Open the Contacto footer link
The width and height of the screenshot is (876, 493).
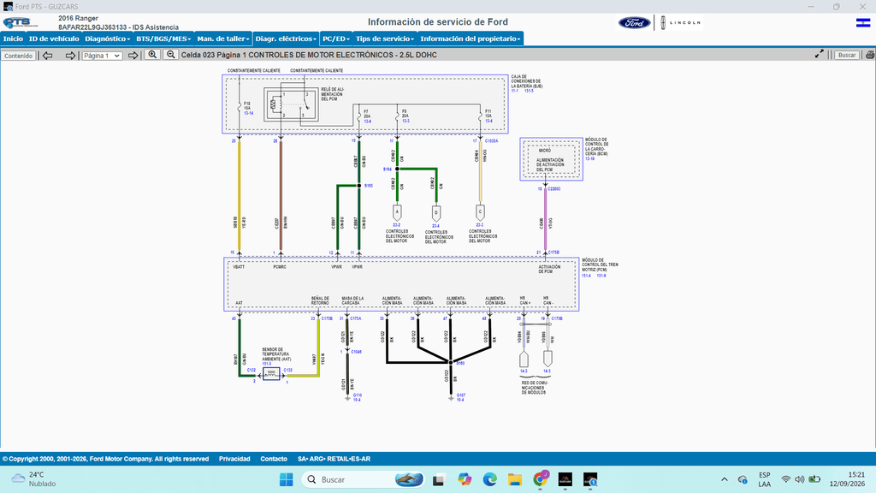point(274,459)
